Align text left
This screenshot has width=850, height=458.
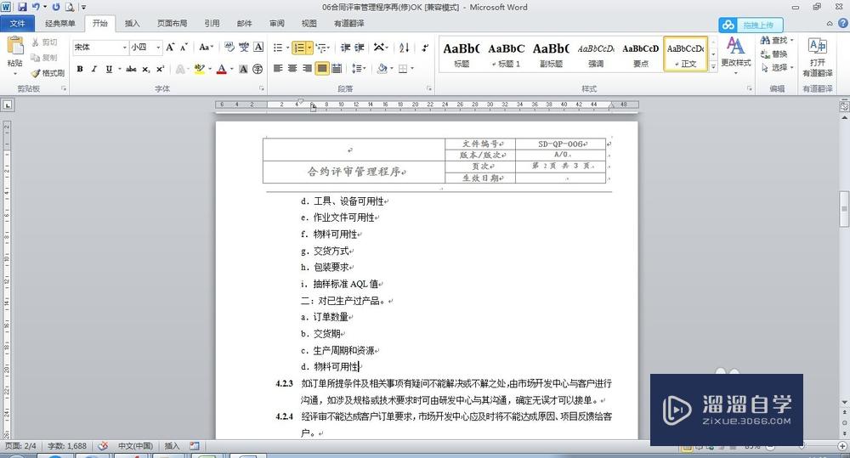pyautogui.click(x=278, y=69)
